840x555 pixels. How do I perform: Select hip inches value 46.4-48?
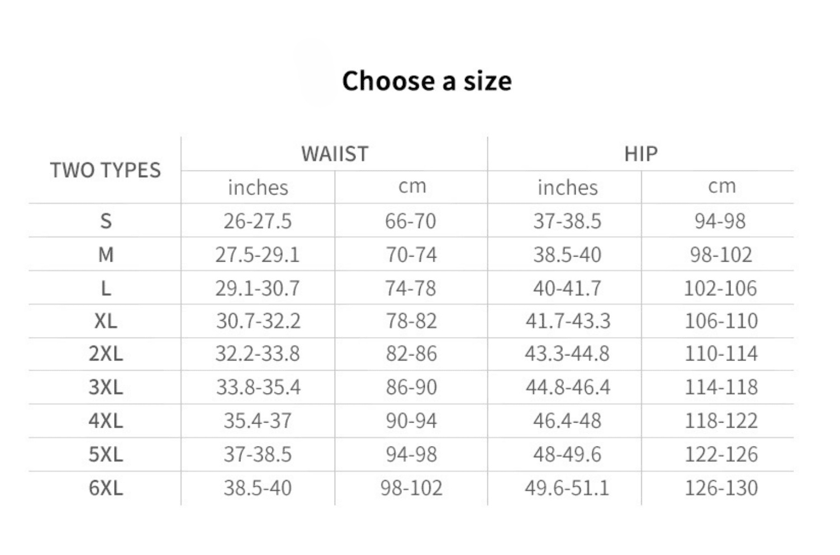[x=567, y=420]
